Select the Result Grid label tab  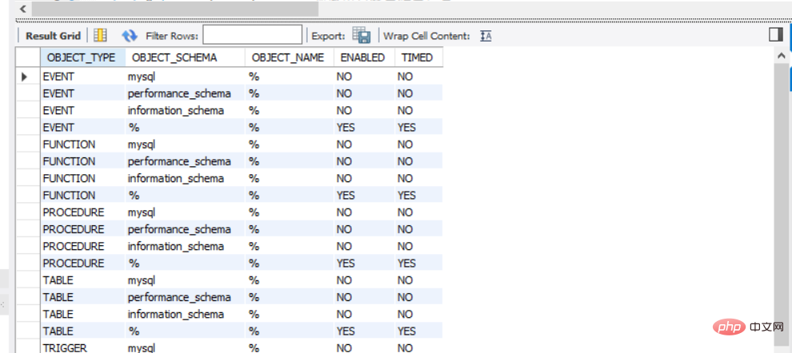(x=53, y=36)
